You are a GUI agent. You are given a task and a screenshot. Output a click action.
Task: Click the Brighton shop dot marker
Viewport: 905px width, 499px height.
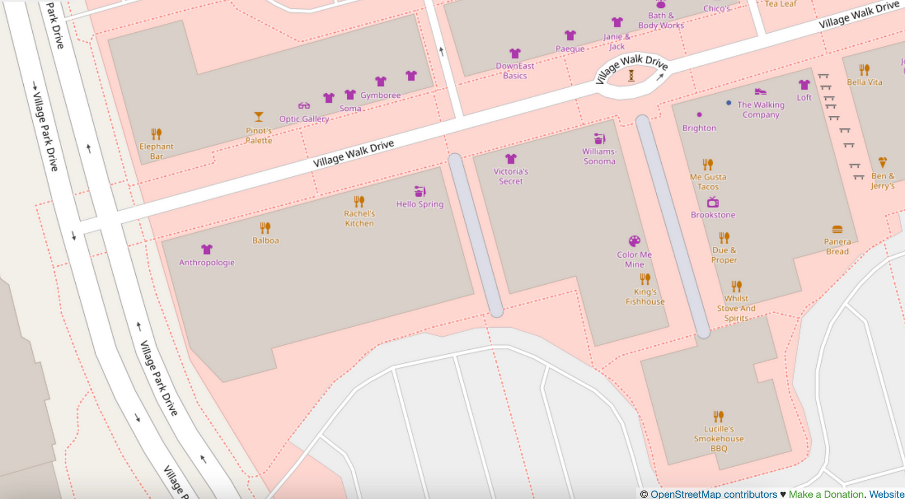click(x=699, y=115)
